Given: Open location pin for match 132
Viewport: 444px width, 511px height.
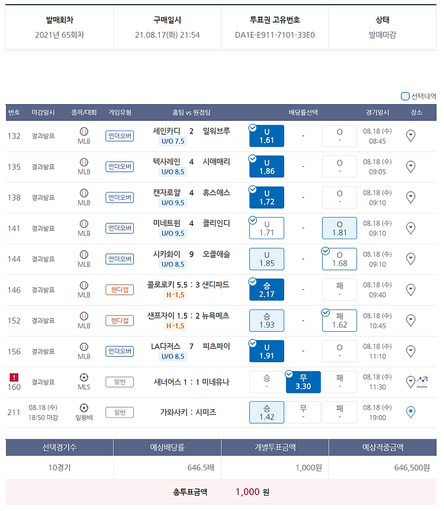Looking at the screenshot, I should [410, 136].
